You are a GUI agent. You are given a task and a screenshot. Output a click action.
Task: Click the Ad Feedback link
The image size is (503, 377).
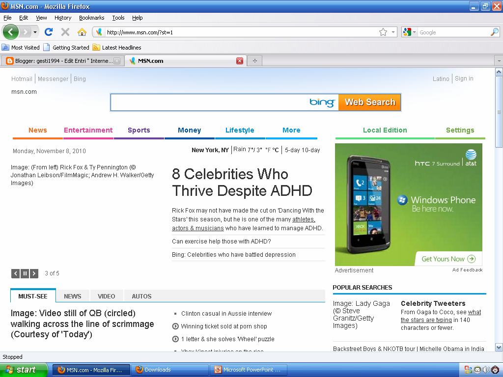[x=468, y=270]
